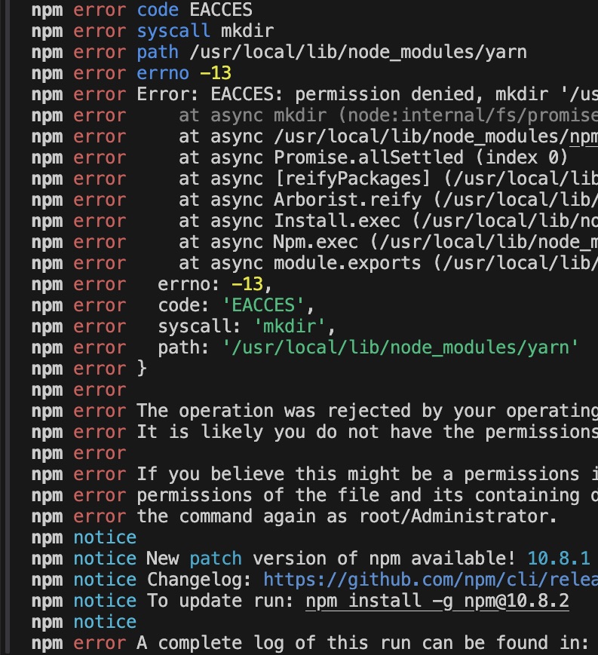Click 'A complete log of this run' line
The height and width of the screenshot is (655, 598).
coord(310,643)
